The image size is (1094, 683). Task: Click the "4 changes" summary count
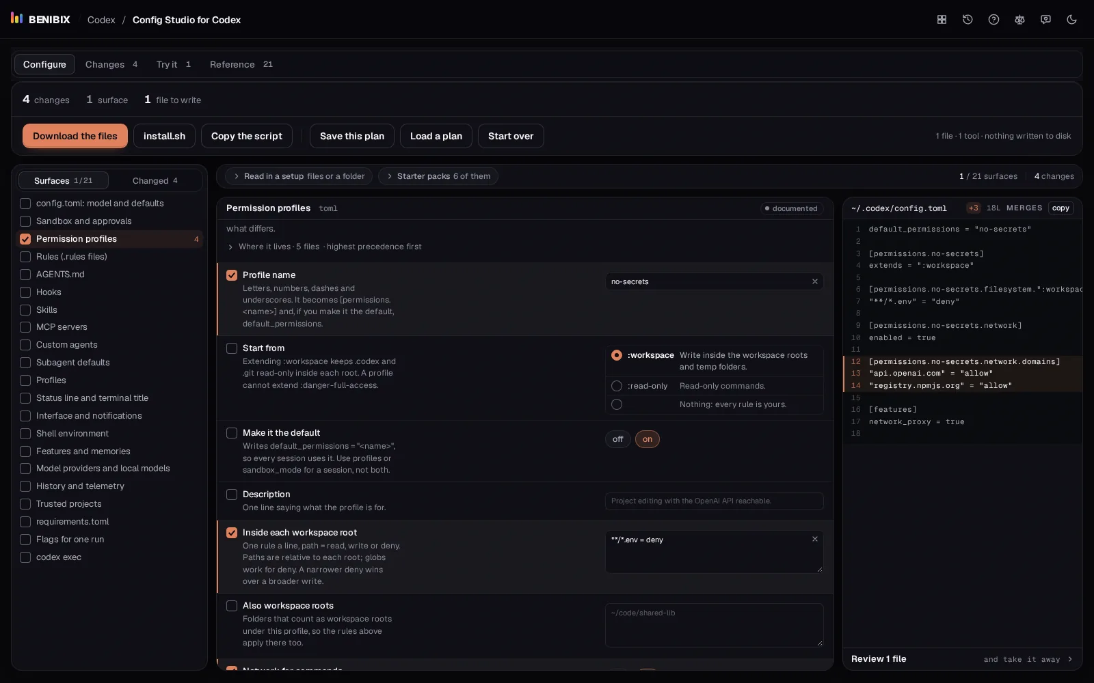pyautogui.click(x=46, y=100)
